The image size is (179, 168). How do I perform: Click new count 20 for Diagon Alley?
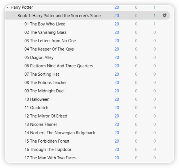pos(117,57)
